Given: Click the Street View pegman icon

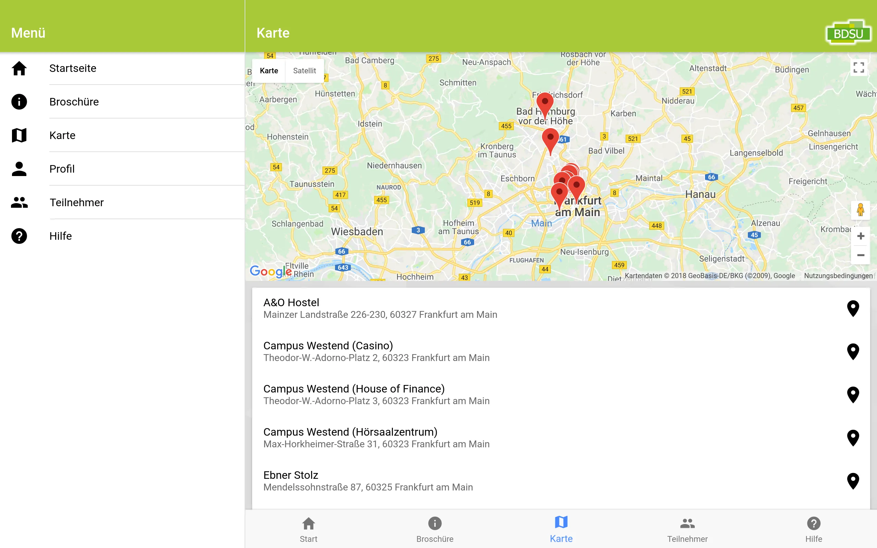Looking at the screenshot, I should point(860,210).
